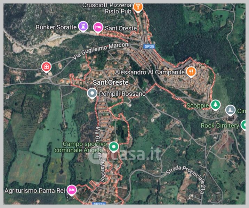Select the pink Sant'Oreste hotel pin
This screenshot has width=249, height=208.
click(98, 28)
